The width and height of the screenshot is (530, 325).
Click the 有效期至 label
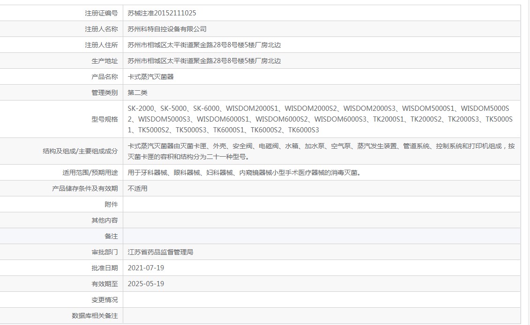105,284
